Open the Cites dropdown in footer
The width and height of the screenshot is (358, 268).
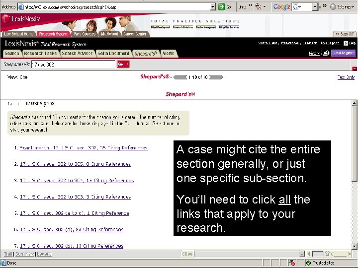[249, 254]
